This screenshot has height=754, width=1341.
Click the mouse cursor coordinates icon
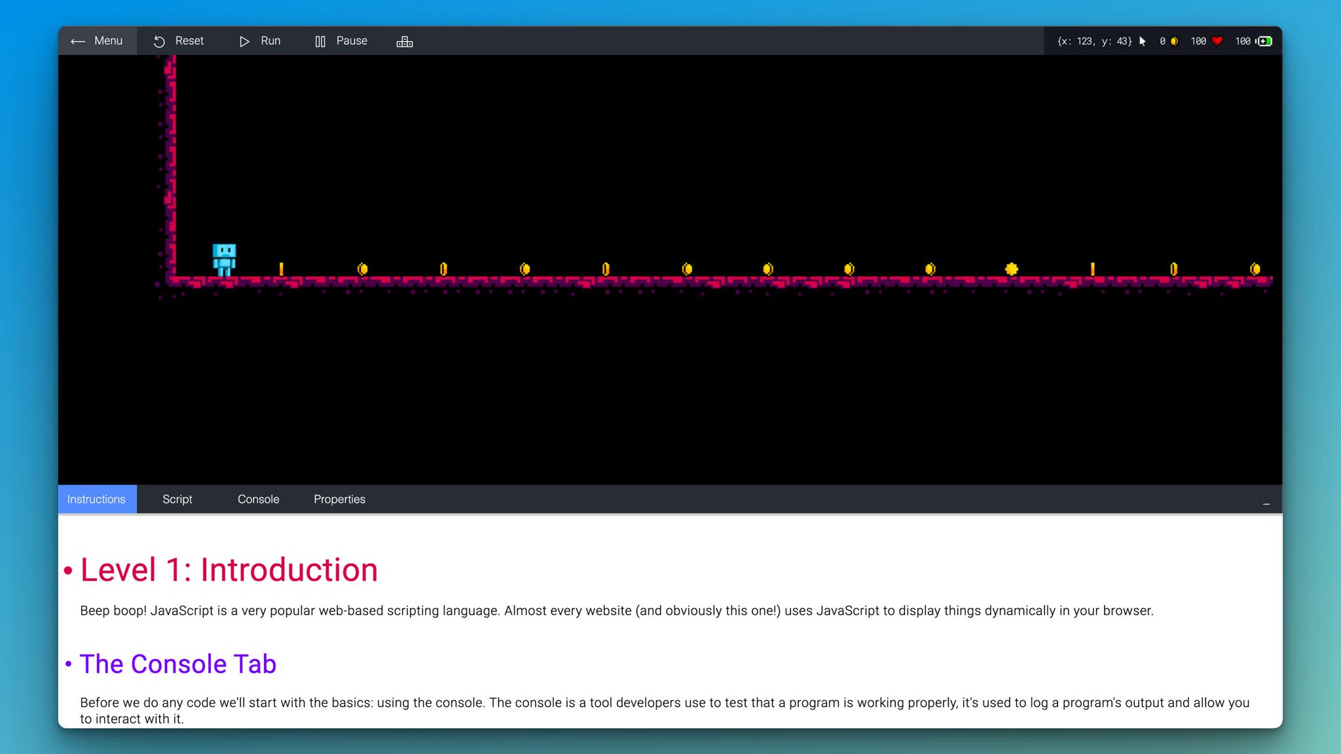tap(1143, 41)
